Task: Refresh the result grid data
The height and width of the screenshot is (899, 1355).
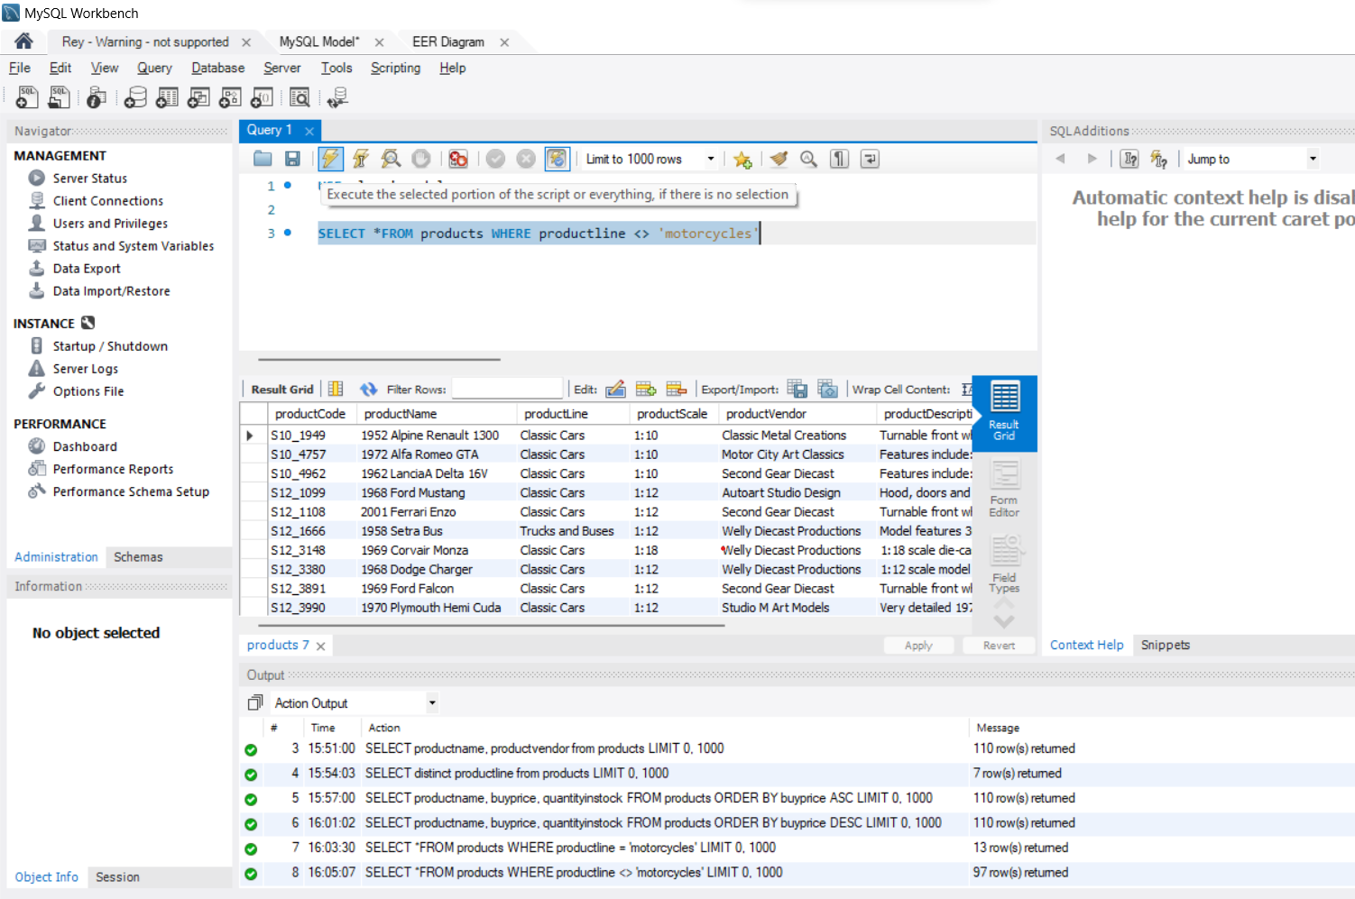Action: click(x=368, y=389)
